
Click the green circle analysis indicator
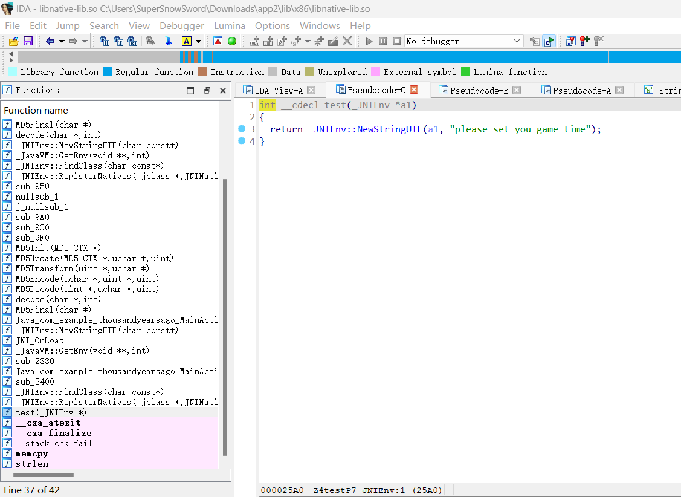pos(232,41)
